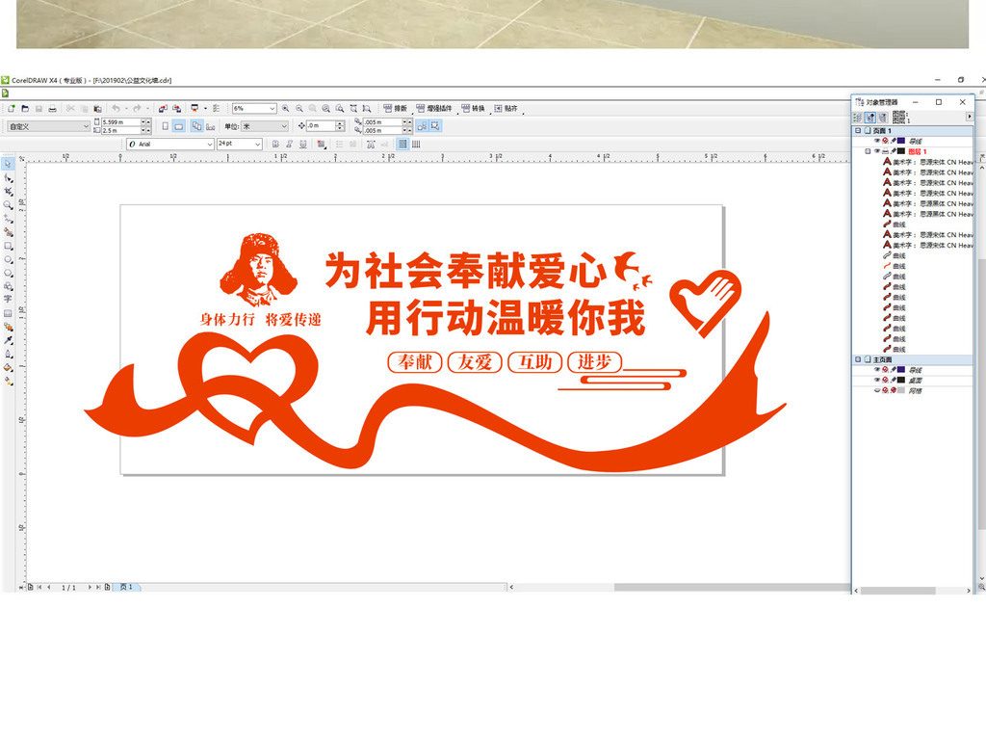Switch page to landscape orientation
This screenshot has width=986, height=740.
178,126
